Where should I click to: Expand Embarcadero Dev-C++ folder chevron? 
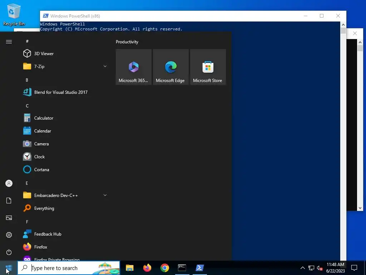(x=105, y=195)
